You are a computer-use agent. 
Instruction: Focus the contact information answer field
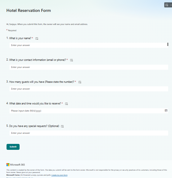[89, 67]
